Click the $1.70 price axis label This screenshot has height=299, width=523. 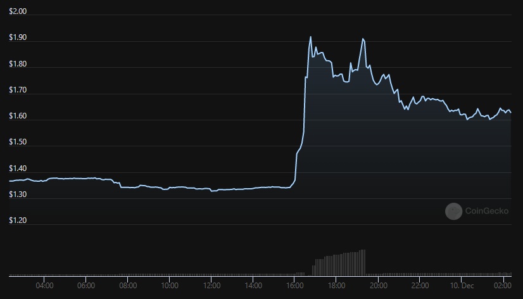coord(18,90)
